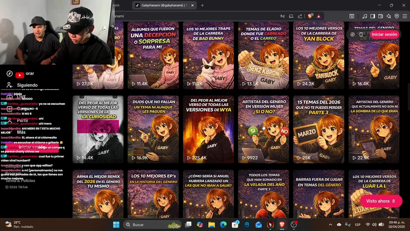
Task: Open the Brave Wallet icon
Action: [x=381, y=16]
